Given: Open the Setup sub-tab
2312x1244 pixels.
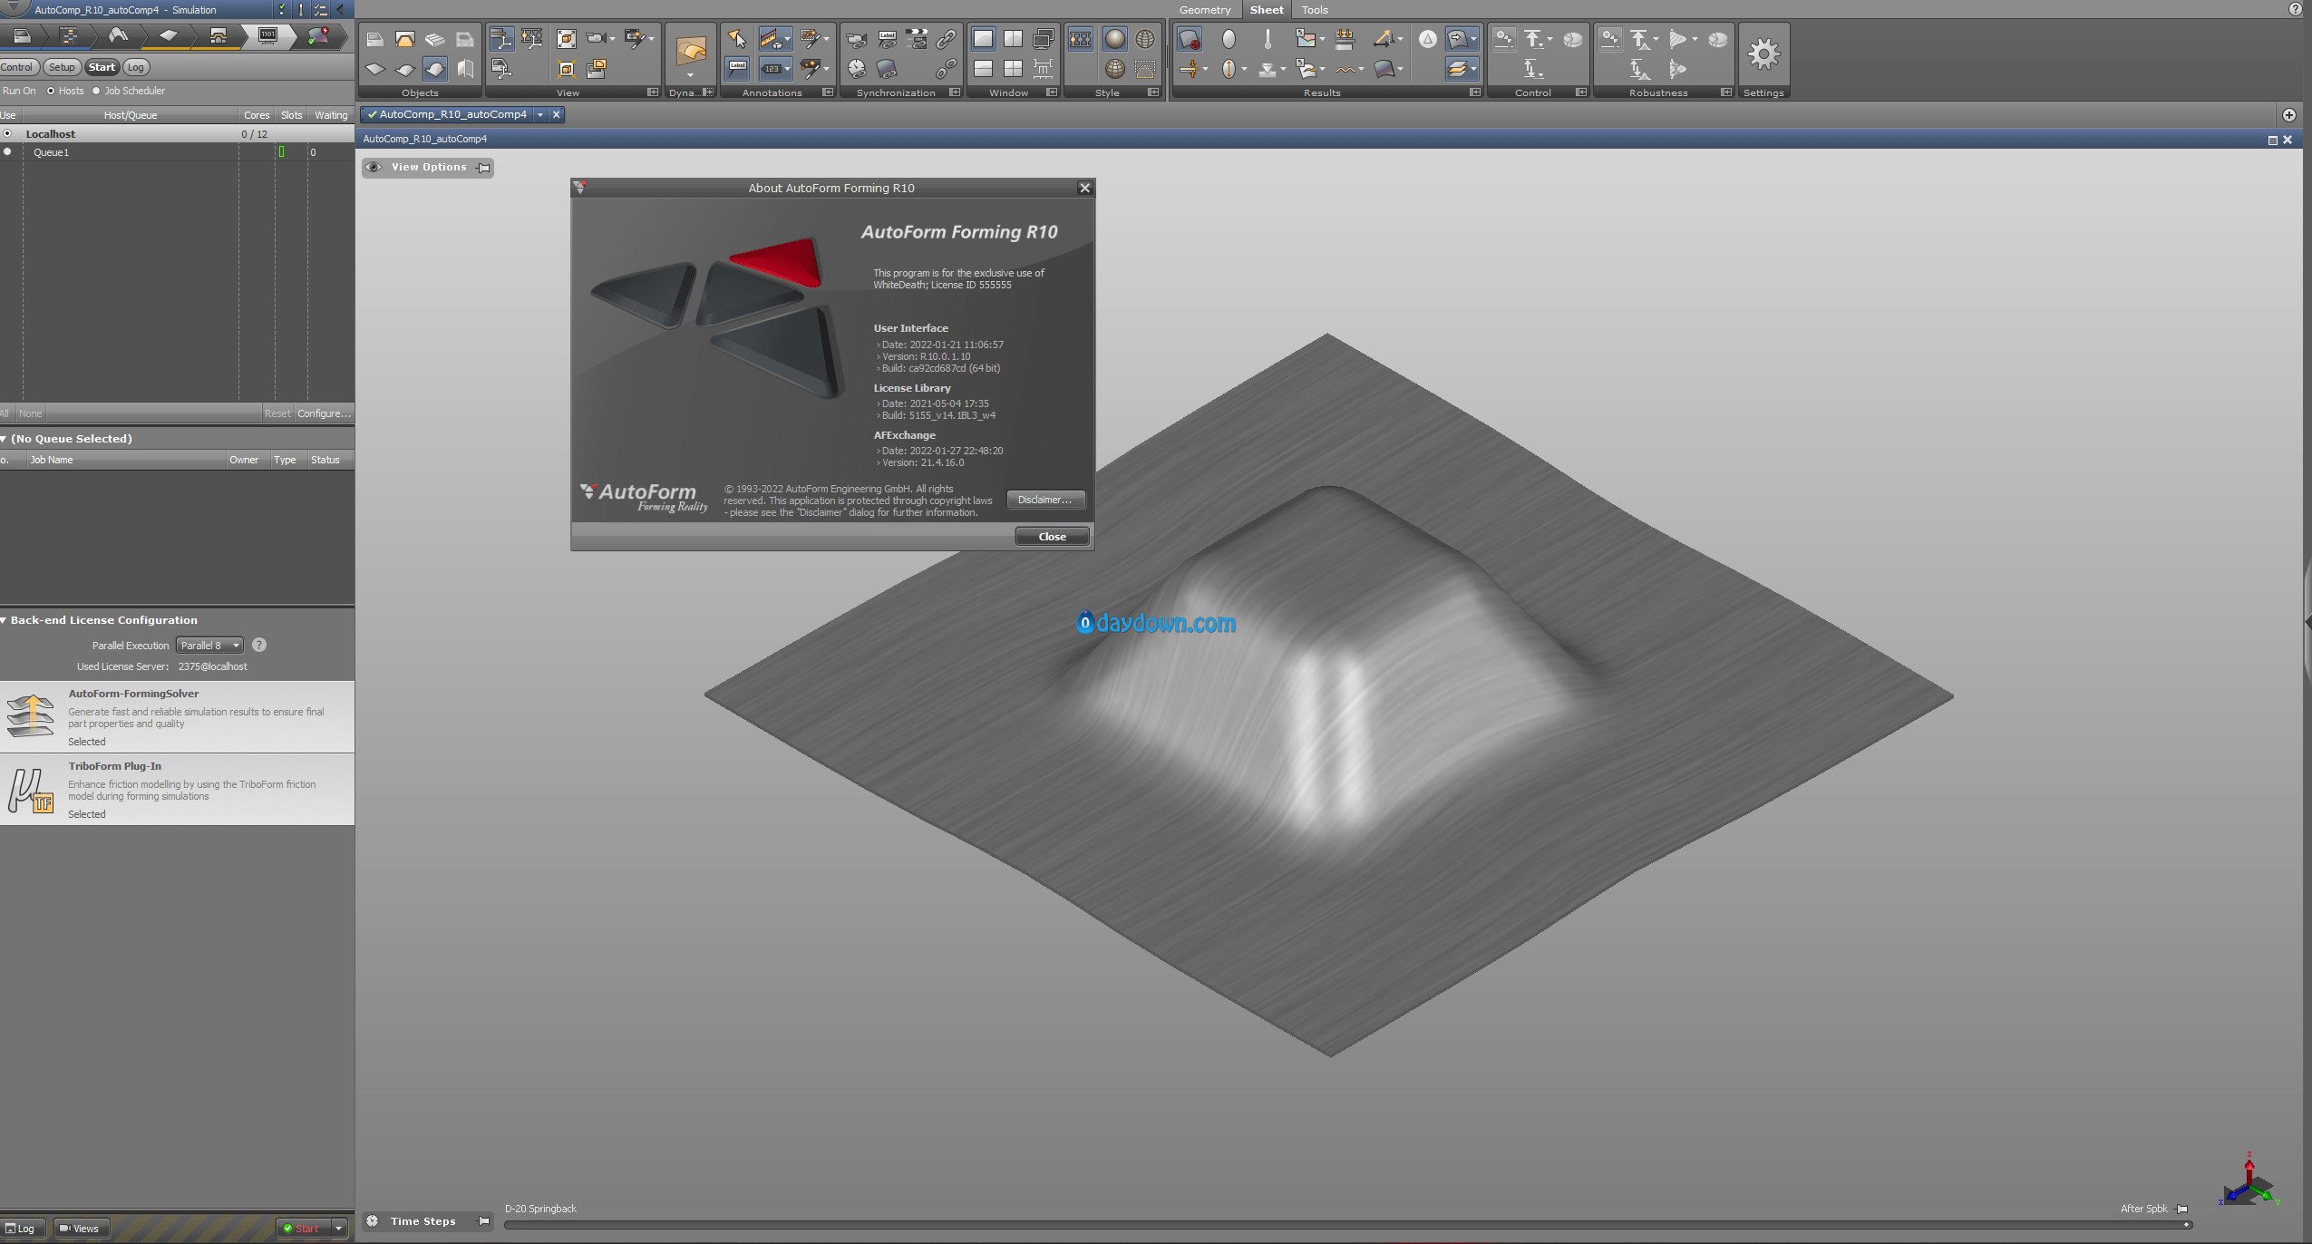Looking at the screenshot, I should pos(62,67).
